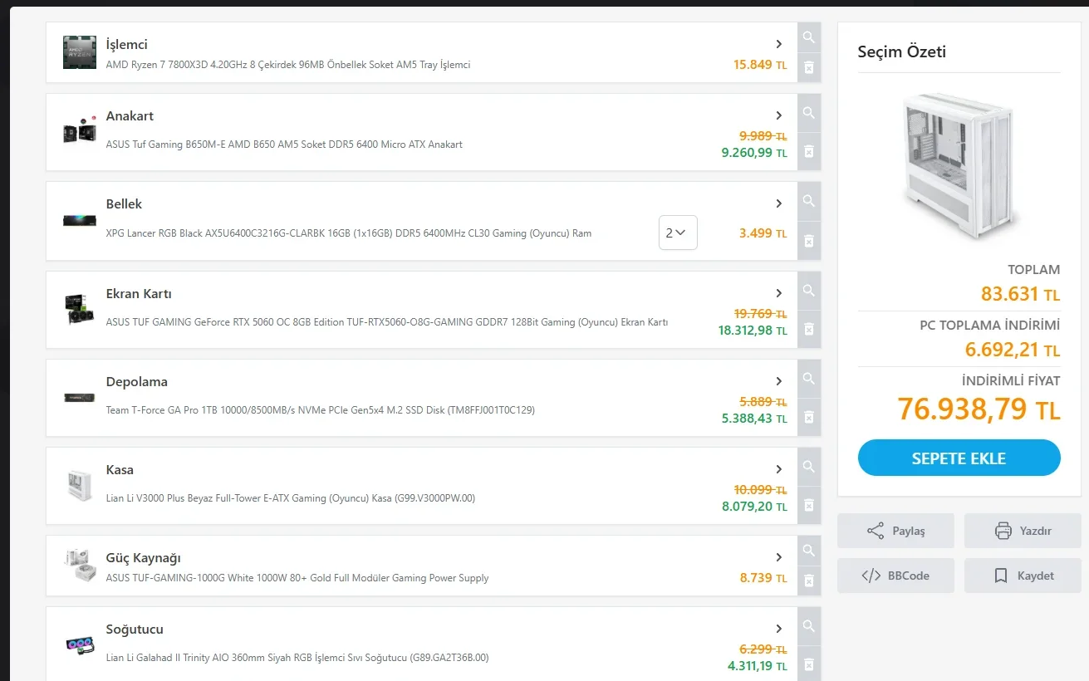This screenshot has height=681, width=1089.
Task: Expand the Kasa row chevron
Action: (x=778, y=469)
